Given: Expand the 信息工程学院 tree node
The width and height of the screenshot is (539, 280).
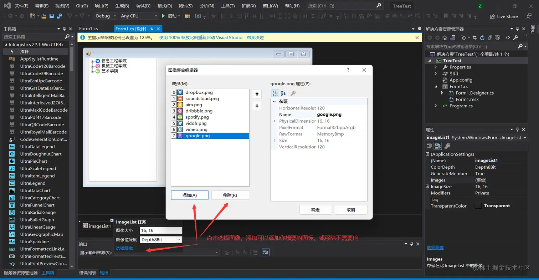Looking at the screenshot, I should pyautogui.click(x=93, y=61).
